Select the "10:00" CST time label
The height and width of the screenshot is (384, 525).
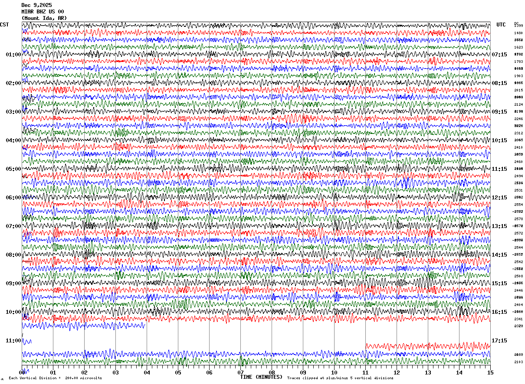coord(13,312)
